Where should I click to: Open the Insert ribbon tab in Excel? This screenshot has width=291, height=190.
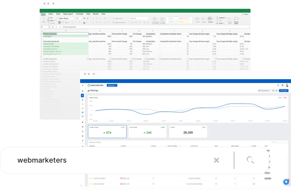pyautogui.click(x=51, y=14)
